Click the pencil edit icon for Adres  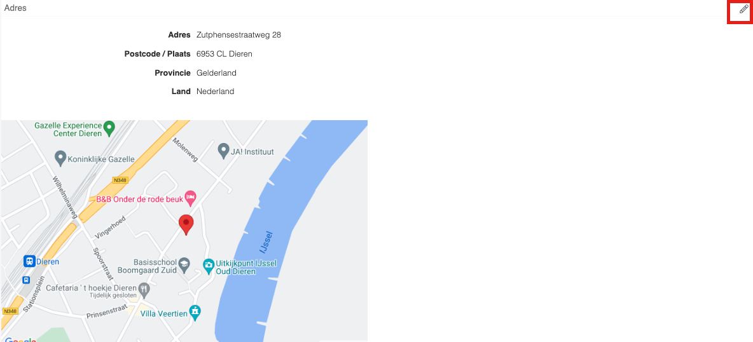point(743,10)
